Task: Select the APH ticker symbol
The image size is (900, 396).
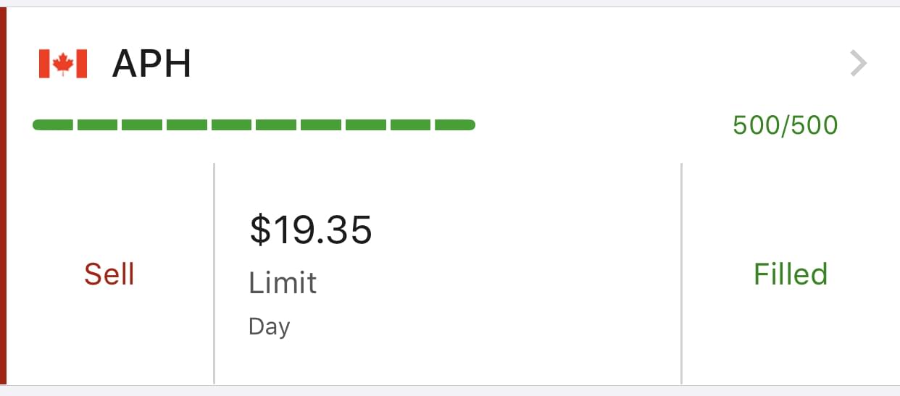Action: click(x=151, y=64)
